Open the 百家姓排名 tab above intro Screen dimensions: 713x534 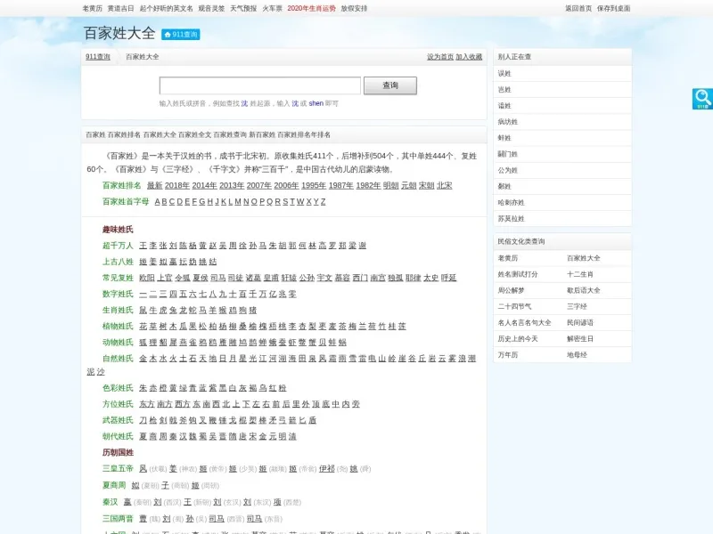(x=124, y=135)
